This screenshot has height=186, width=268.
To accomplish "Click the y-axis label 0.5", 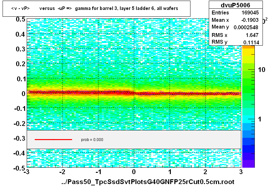I will tap(21, 20).
